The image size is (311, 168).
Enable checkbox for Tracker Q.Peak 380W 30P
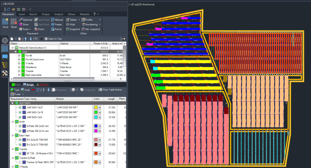point(20,162)
